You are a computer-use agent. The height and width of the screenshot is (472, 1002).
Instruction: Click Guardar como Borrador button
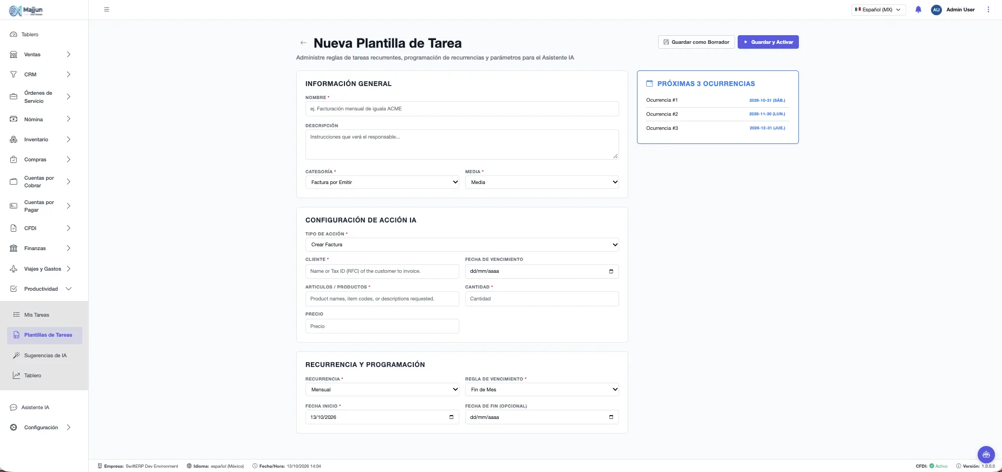(x=696, y=42)
